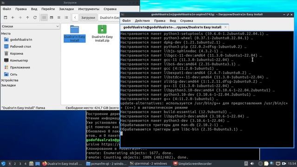Click the status bar folder name text

[x=23, y=108]
